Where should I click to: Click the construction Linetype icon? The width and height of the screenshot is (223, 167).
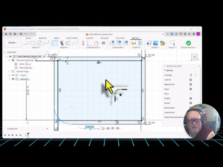[191, 75]
